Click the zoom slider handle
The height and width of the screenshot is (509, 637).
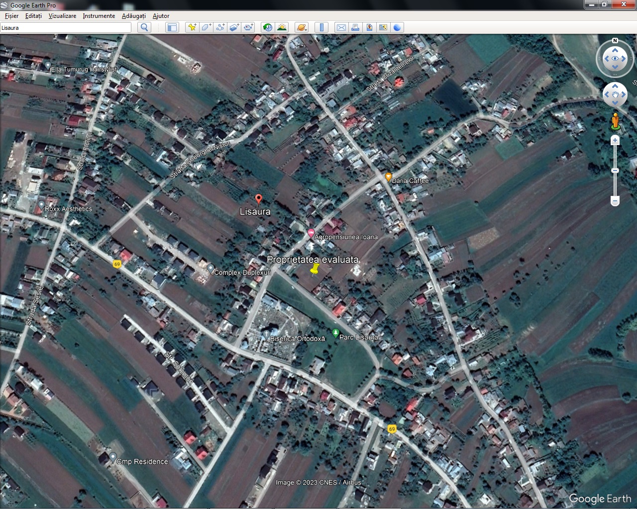pos(615,170)
